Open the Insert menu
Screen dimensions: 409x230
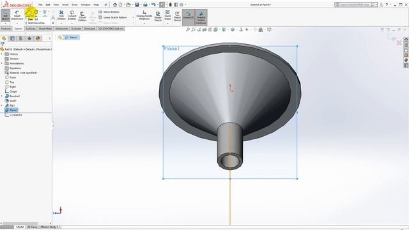coord(65,4)
